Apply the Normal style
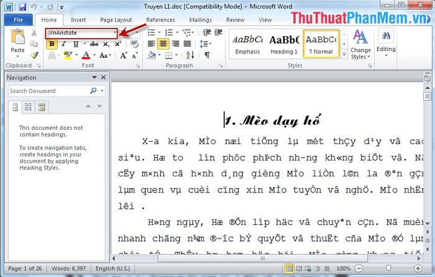 (321, 44)
